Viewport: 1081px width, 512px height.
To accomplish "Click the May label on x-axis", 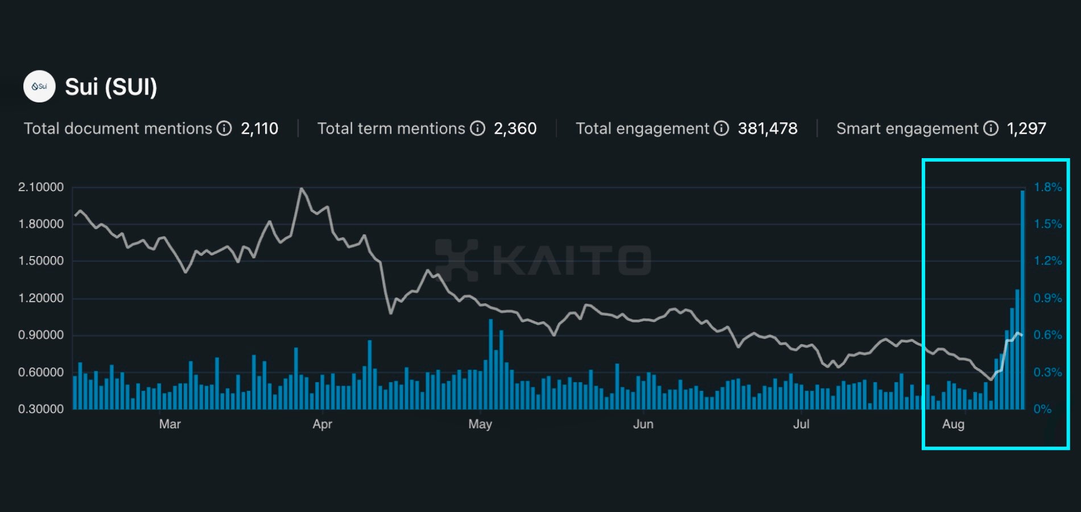I will (x=480, y=424).
